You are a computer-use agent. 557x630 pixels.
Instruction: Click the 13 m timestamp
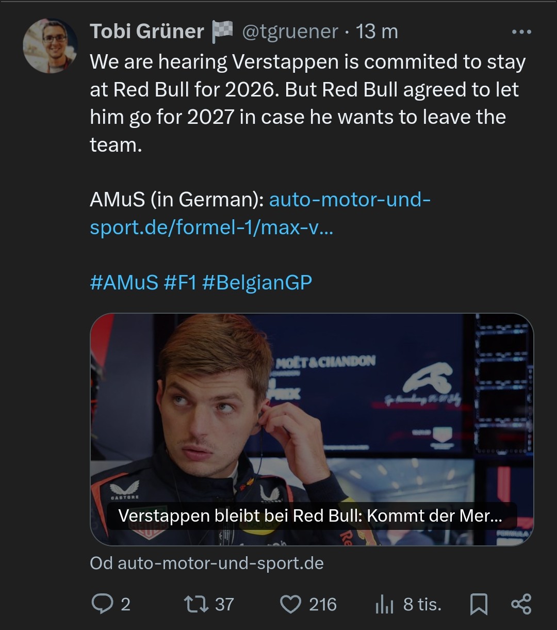(377, 32)
